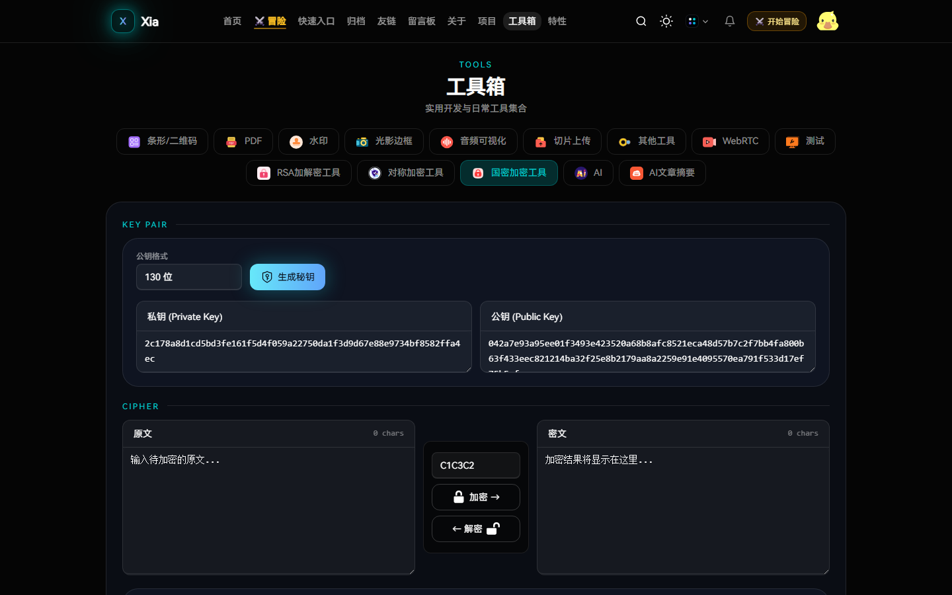Switch to 其他工具 tab
The width and height of the screenshot is (952, 595).
(647, 141)
